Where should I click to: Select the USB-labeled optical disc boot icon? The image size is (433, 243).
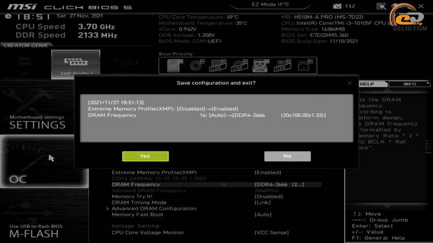point(239,65)
